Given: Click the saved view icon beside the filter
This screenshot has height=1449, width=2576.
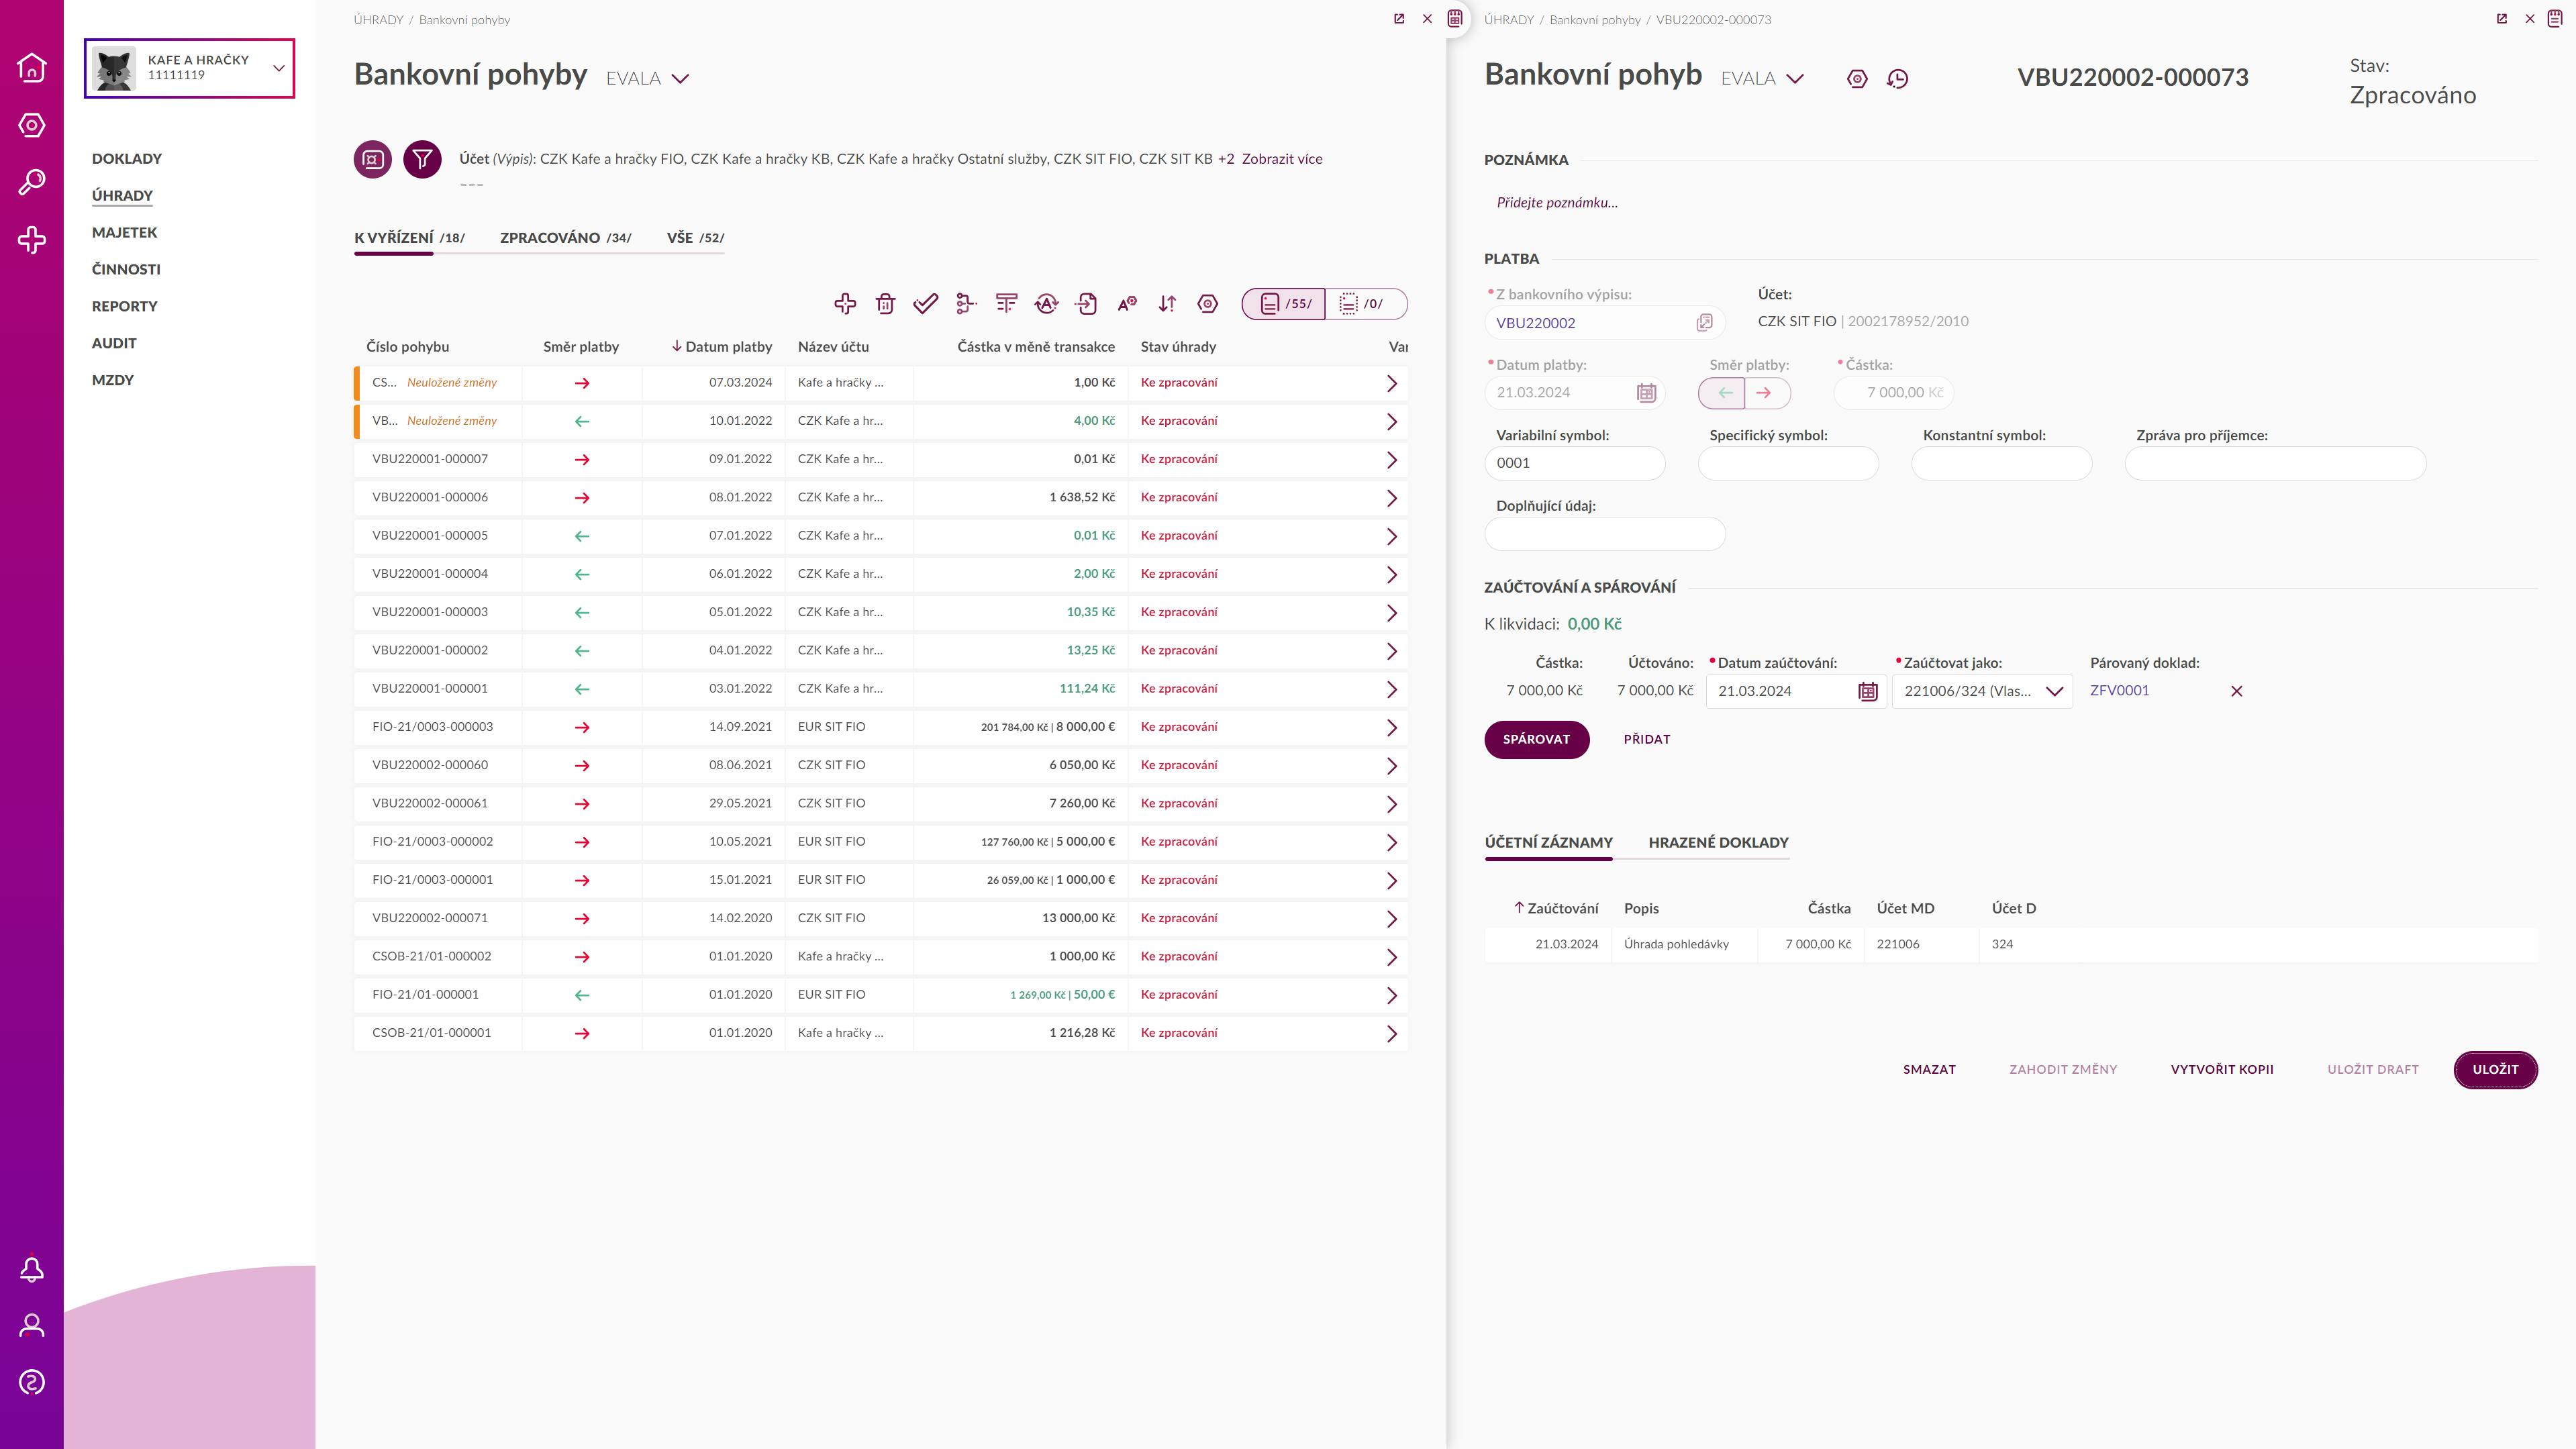Looking at the screenshot, I should pyautogui.click(x=373, y=159).
